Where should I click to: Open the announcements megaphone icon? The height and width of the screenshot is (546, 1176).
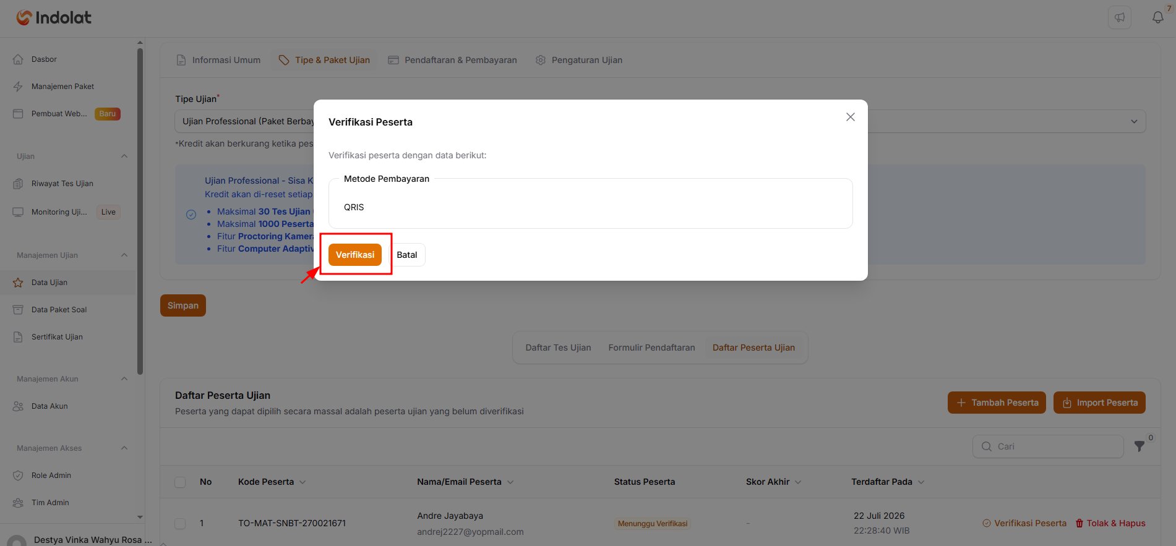(x=1120, y=17)
